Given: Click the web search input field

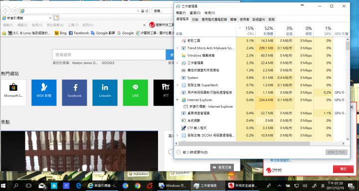Looking at the screenshot, I should click(x=109, y=55).
